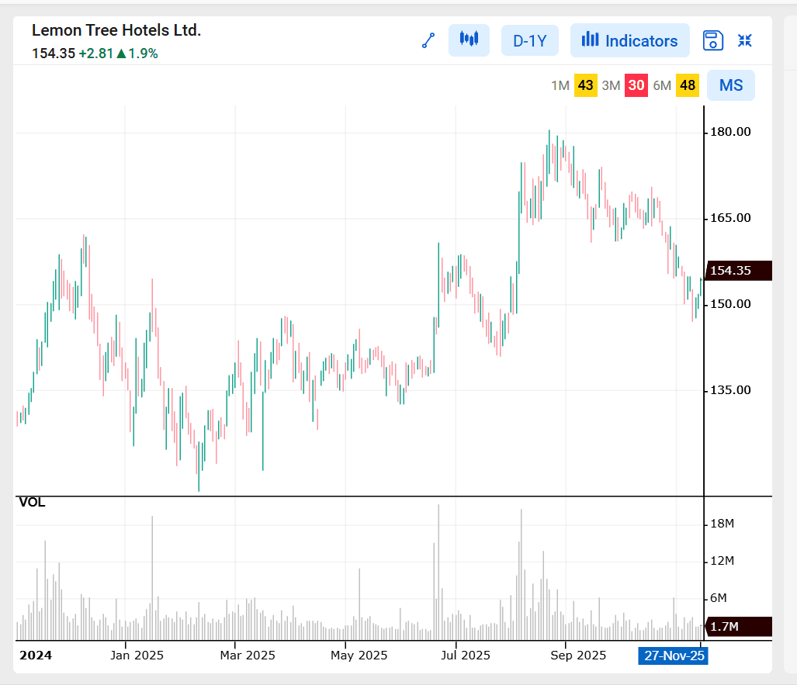Screen dimensions: 797x685
Task: Open the Indicators menu
Action: coord(630,40)
